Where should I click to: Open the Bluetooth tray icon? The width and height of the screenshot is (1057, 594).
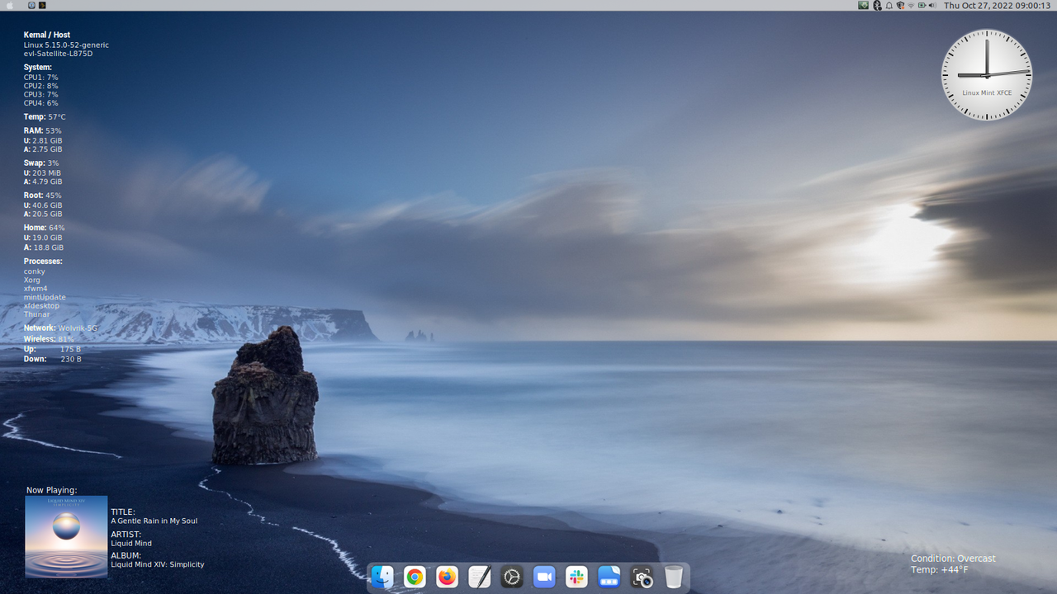[877, 5]
